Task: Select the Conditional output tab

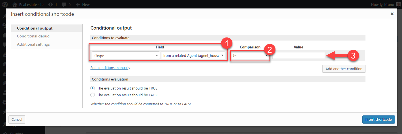Action: tap(35, 28)
